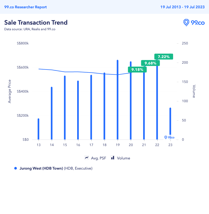209x214 pixels.
Task: Click the 9.18% growth badge
Action: 137,70
